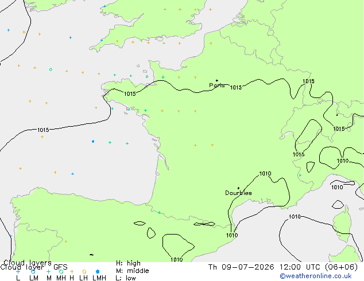Image resolution: width=364 pixels, height=281 pixels.
Task: Click the 'L: low' legend text
Action: (x=126, y=278)
